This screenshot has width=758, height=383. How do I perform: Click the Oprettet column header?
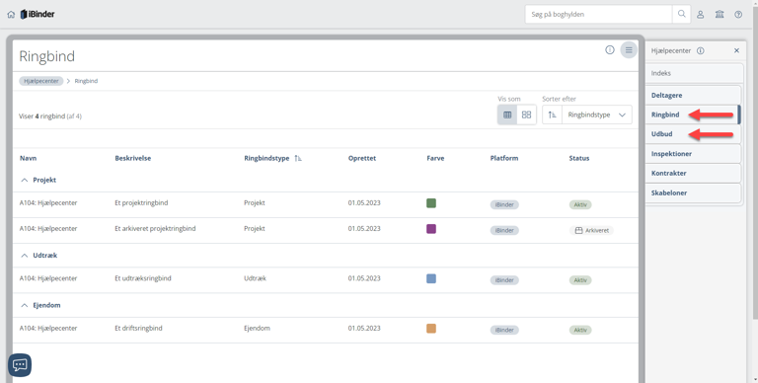pos(362,158)
